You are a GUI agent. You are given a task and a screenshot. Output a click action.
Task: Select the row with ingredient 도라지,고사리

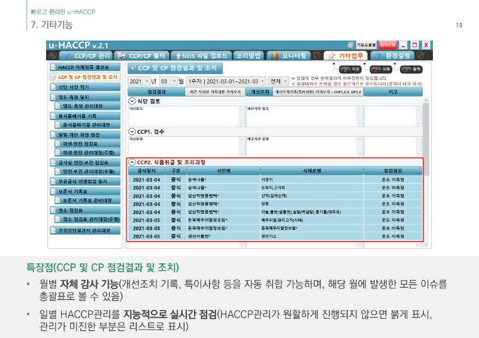tap(275, 188)
